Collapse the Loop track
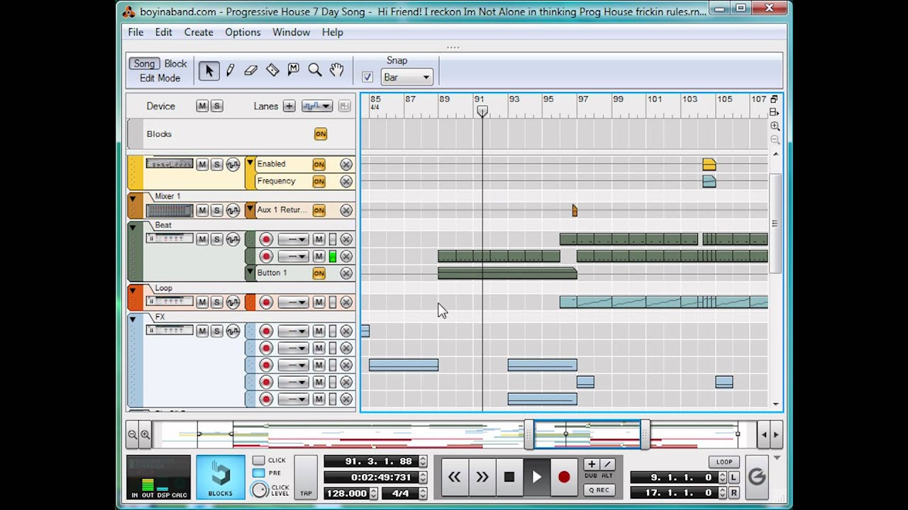 pyautogui.click(x=133, y=290)
